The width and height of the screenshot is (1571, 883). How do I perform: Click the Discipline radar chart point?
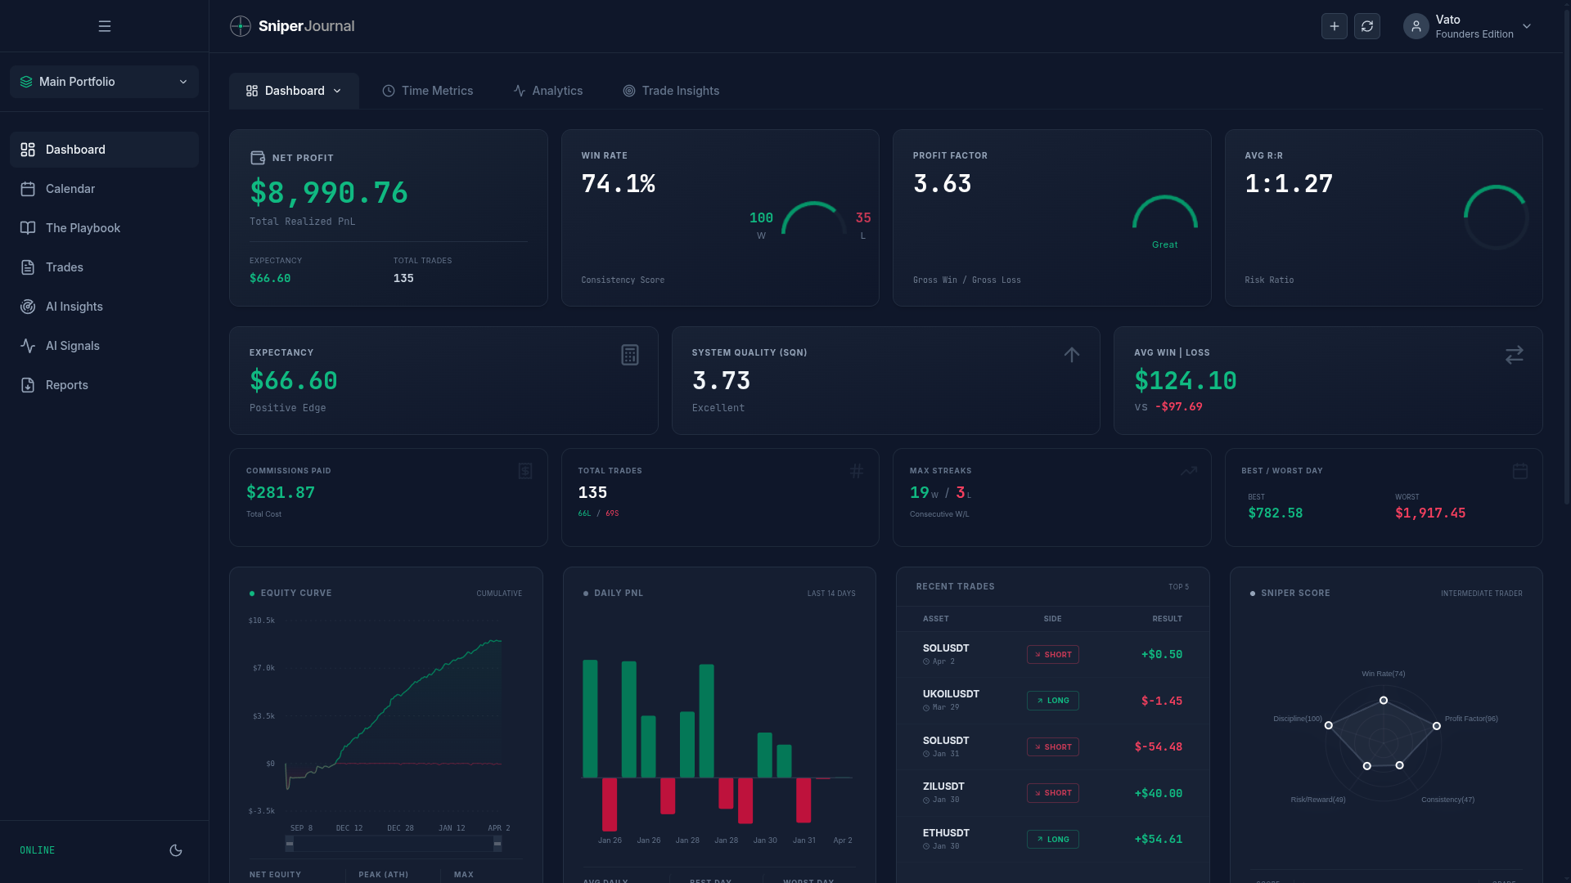(1329, 725)
